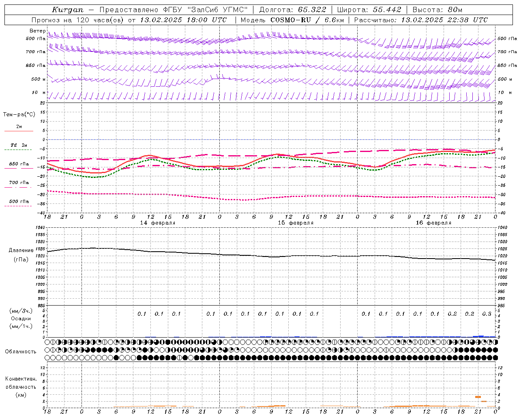Click the tall orange convective cloud bar near 21h

click(x=478, y=397)
